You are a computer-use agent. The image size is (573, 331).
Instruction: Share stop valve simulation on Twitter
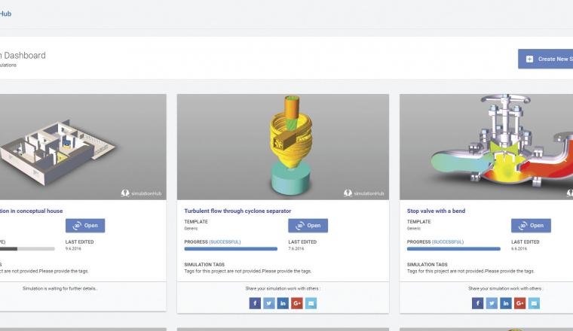click(492, 303)
